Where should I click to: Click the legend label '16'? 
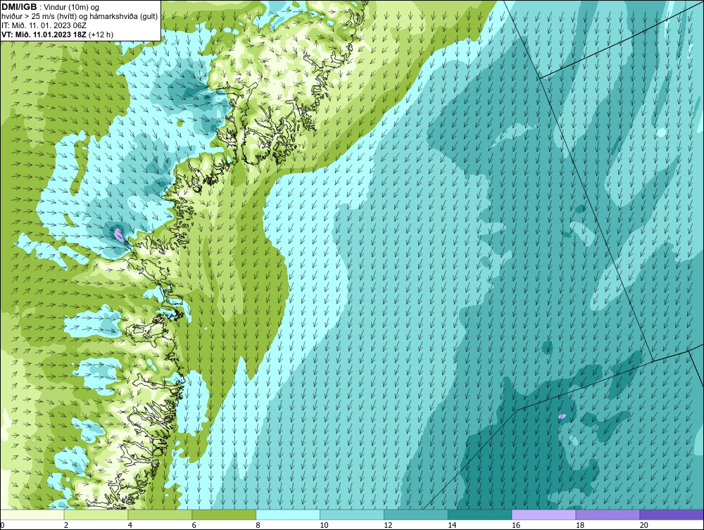516,525
